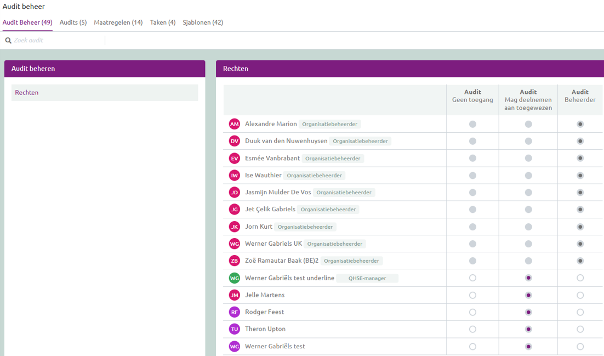Click Theron Upton's TU avatar

coord(234,329)
